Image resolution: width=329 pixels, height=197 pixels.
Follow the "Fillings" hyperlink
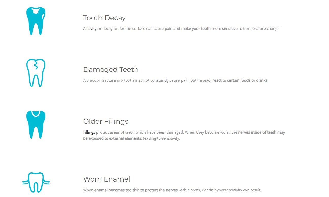coord(89,132)
